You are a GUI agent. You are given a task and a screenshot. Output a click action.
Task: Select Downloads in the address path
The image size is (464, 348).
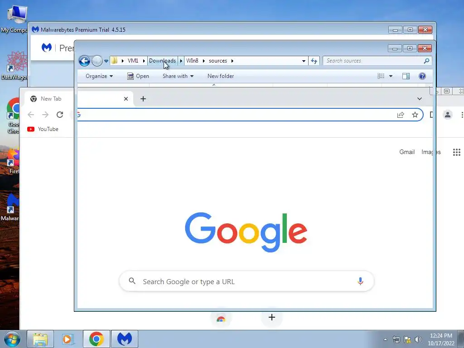pos(162,61)
